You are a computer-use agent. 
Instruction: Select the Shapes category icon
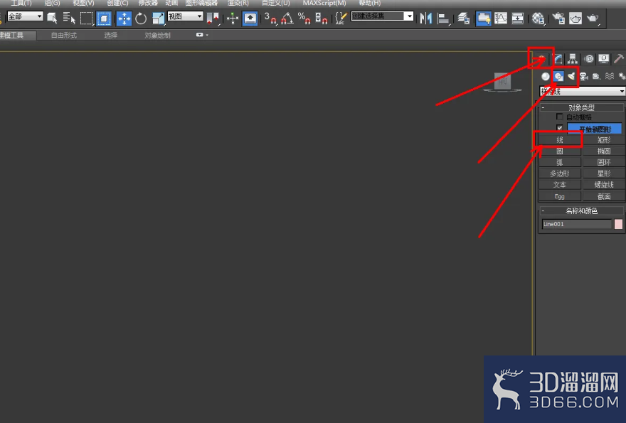(x=558, y=76)
